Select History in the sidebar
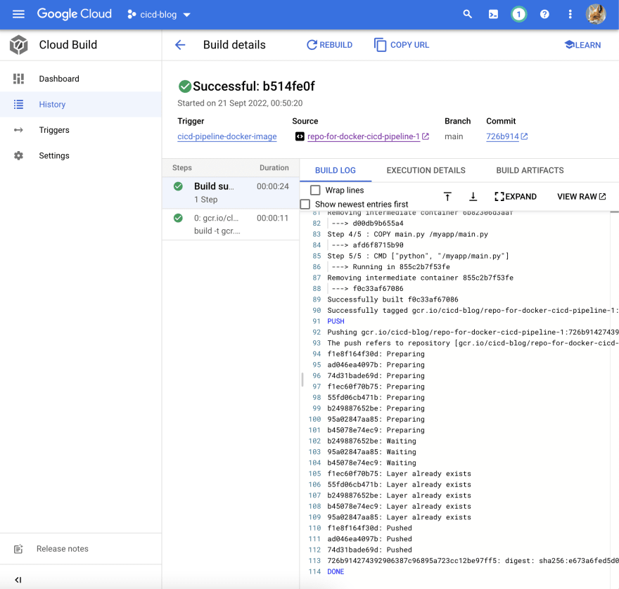Image resolution: width=619 pixels, height=589 pixels. point(80,105)
